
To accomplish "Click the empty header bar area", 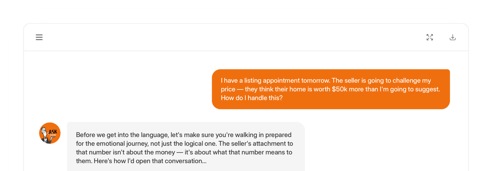I will click(234, 37).
